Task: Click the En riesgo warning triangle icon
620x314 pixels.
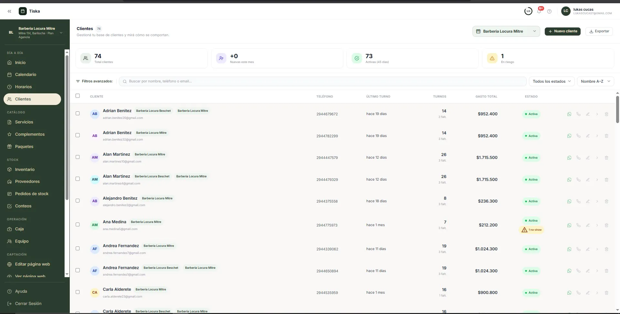Action: tap(492, 58)
